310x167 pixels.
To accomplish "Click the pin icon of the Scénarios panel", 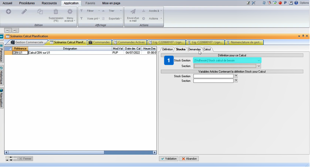I will (303, 36).
